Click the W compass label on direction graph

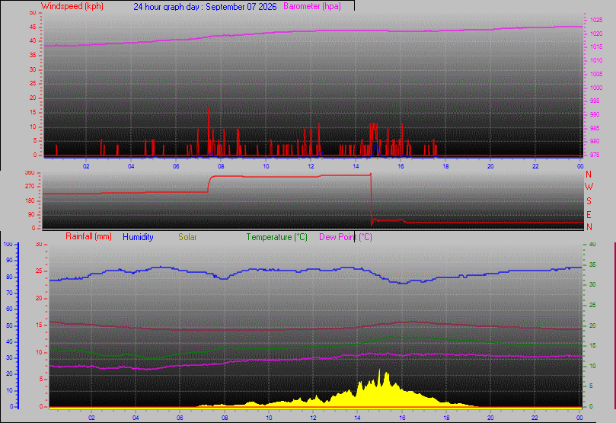click(x=589, y=187)
